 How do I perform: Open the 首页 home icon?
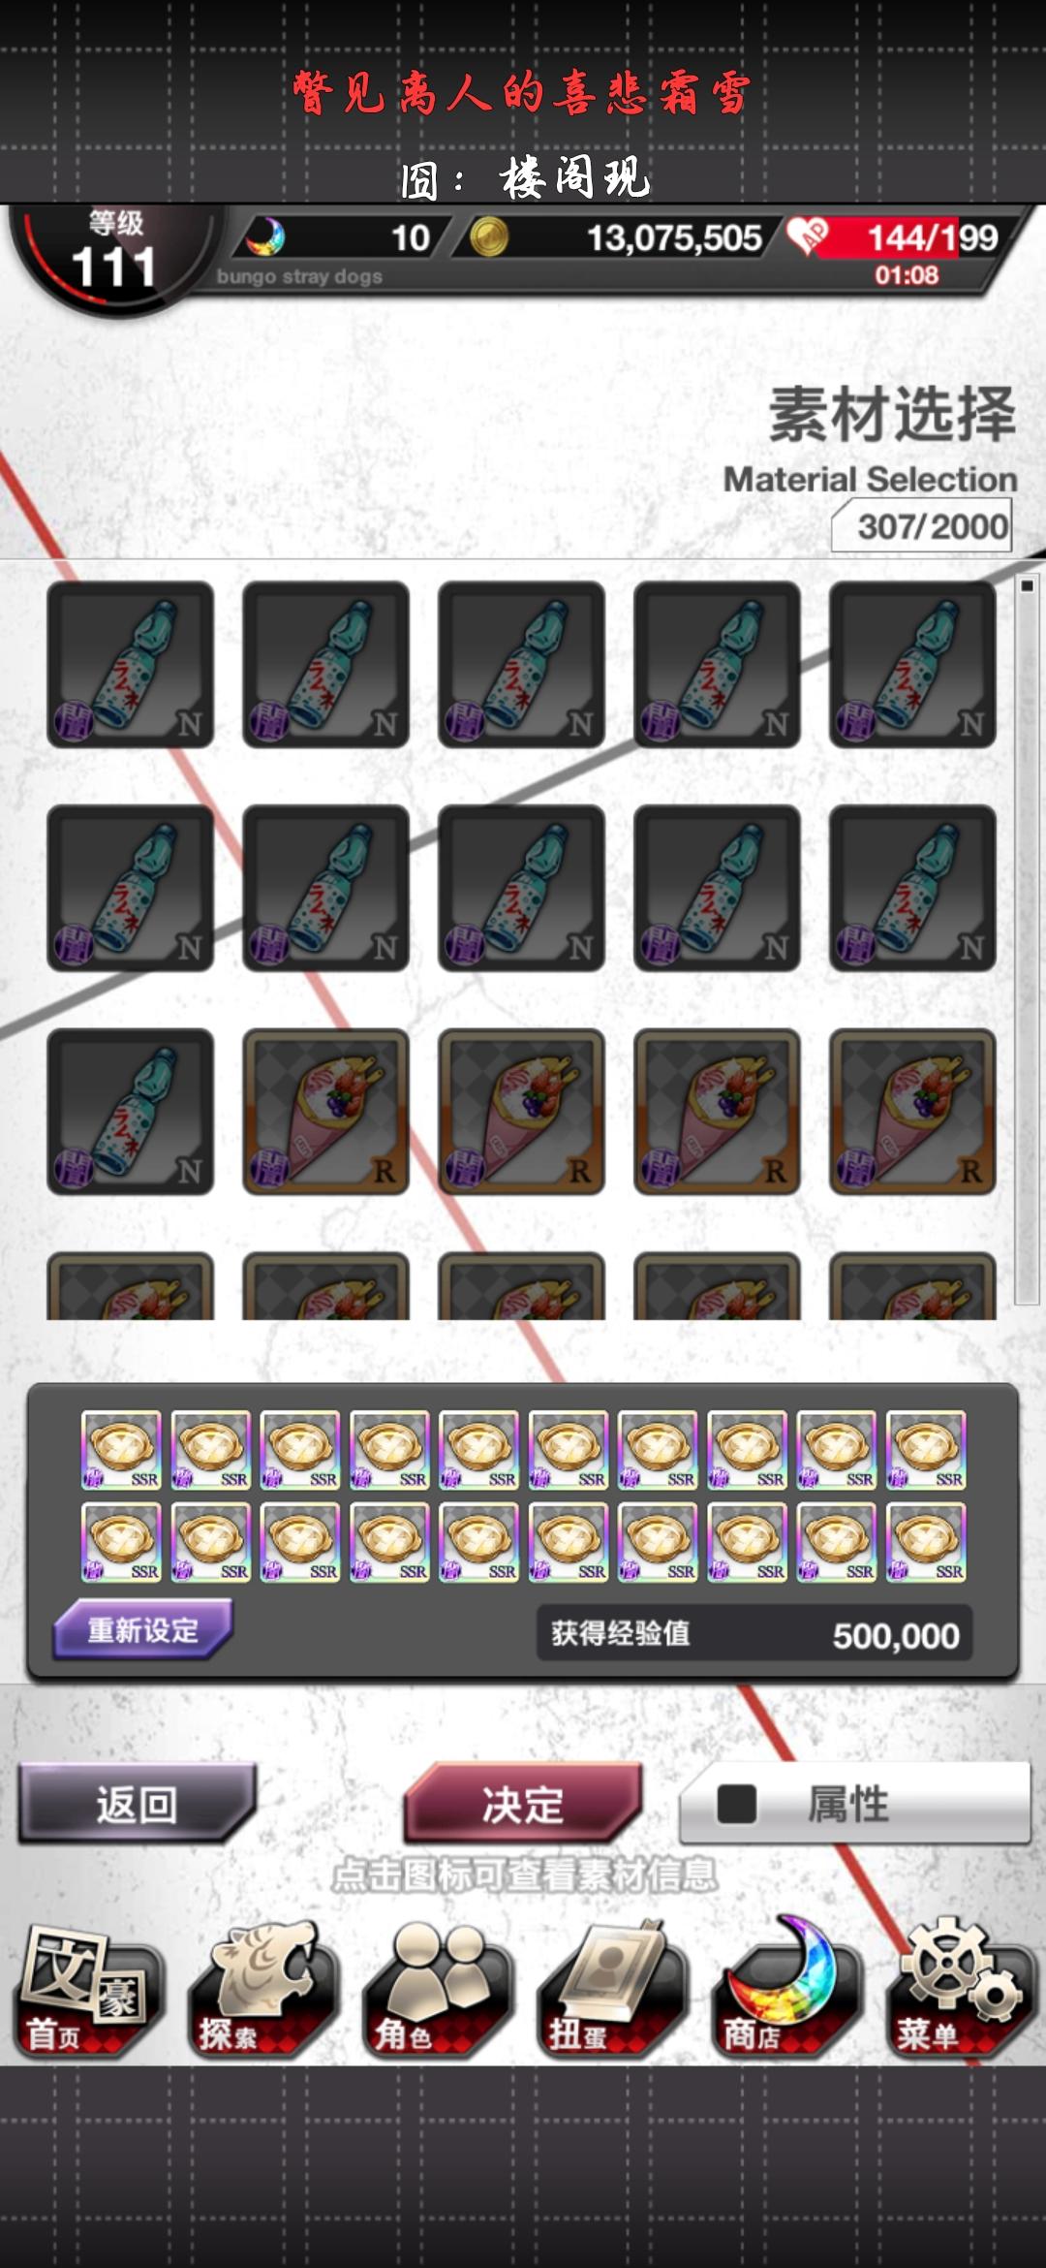[87, 1992]
